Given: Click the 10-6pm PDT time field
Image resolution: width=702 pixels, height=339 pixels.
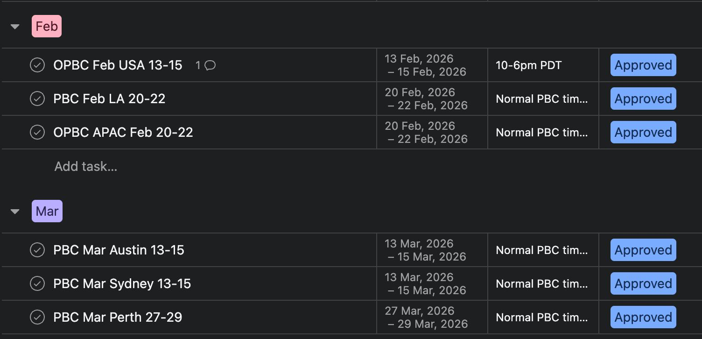Looking at the screenshot, I should tap(528, 65).
